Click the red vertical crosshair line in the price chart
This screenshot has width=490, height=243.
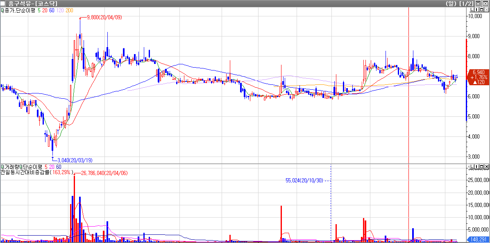(409, 85)
